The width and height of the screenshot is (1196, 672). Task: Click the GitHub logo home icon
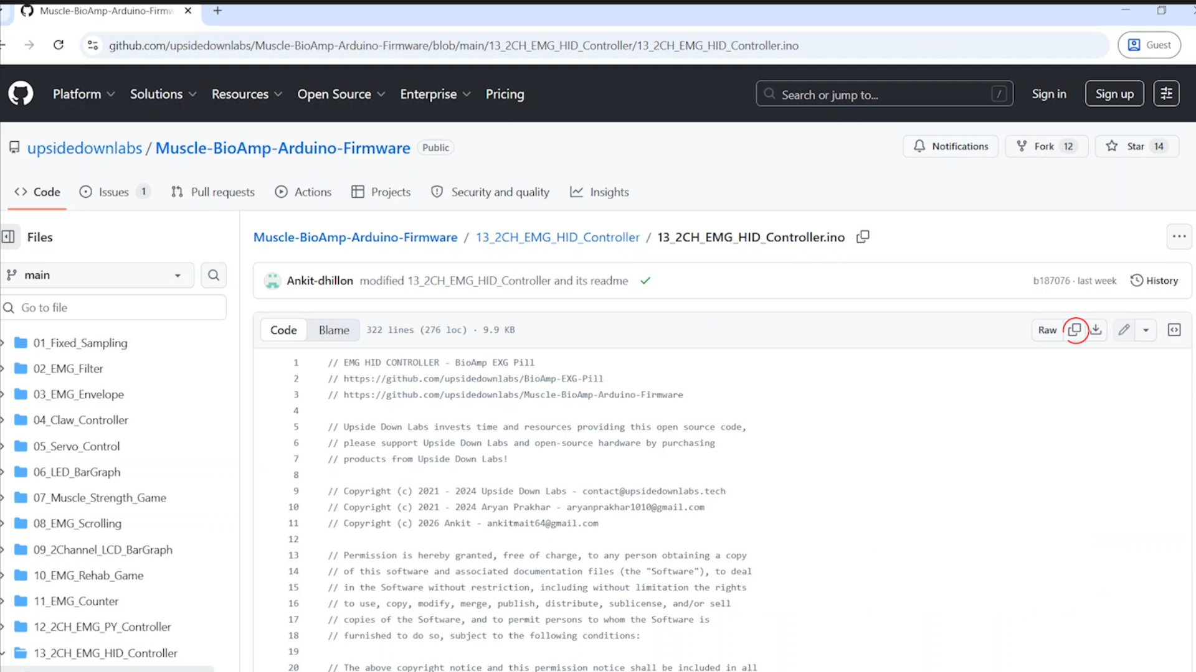(x=21, y=94)
